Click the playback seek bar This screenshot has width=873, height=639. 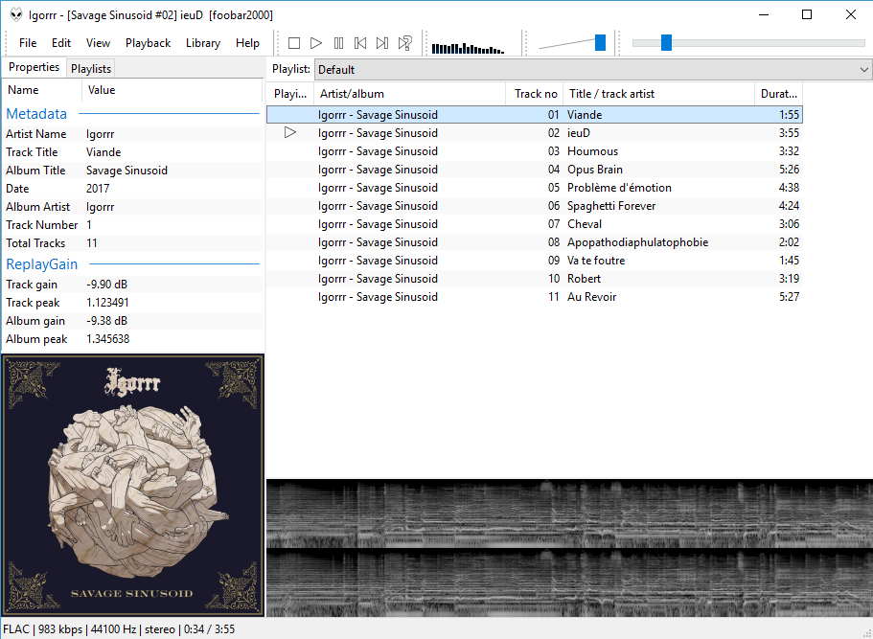click(748, 43)
